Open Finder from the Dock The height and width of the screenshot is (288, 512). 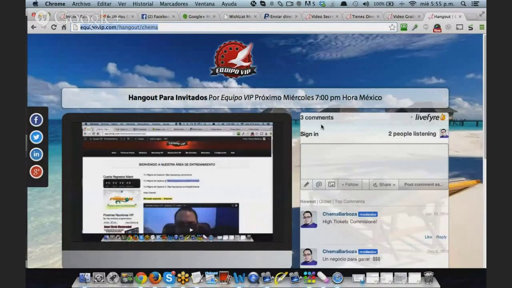[84, 278]
